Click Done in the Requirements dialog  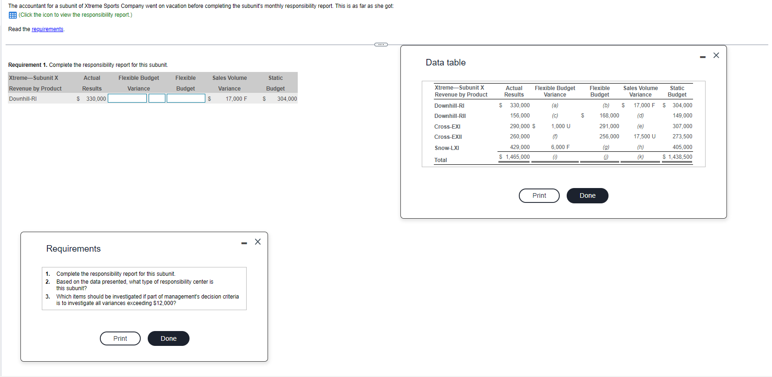point(169,338)
